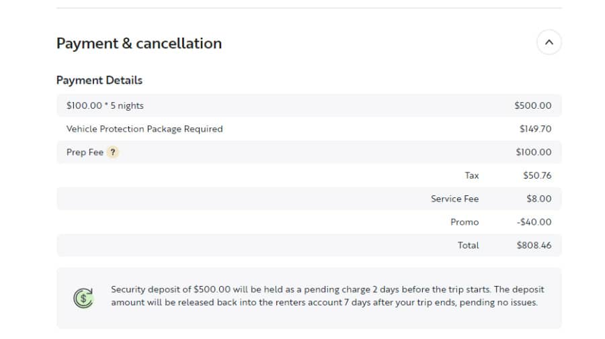Click the Payment & cancellation heading
This screenshot has height=339, width=605.
[x=139, y=43]
